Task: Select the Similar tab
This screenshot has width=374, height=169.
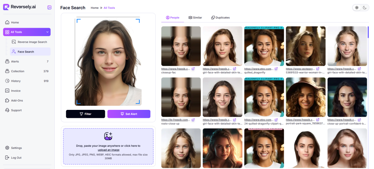Action: point(195,18)
